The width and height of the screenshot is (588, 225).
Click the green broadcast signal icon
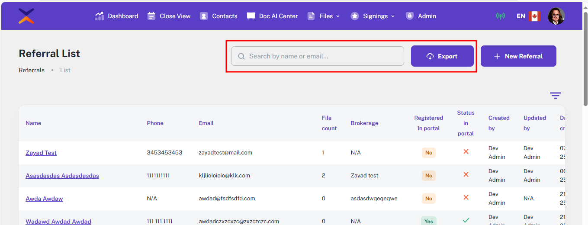[500, 16]
